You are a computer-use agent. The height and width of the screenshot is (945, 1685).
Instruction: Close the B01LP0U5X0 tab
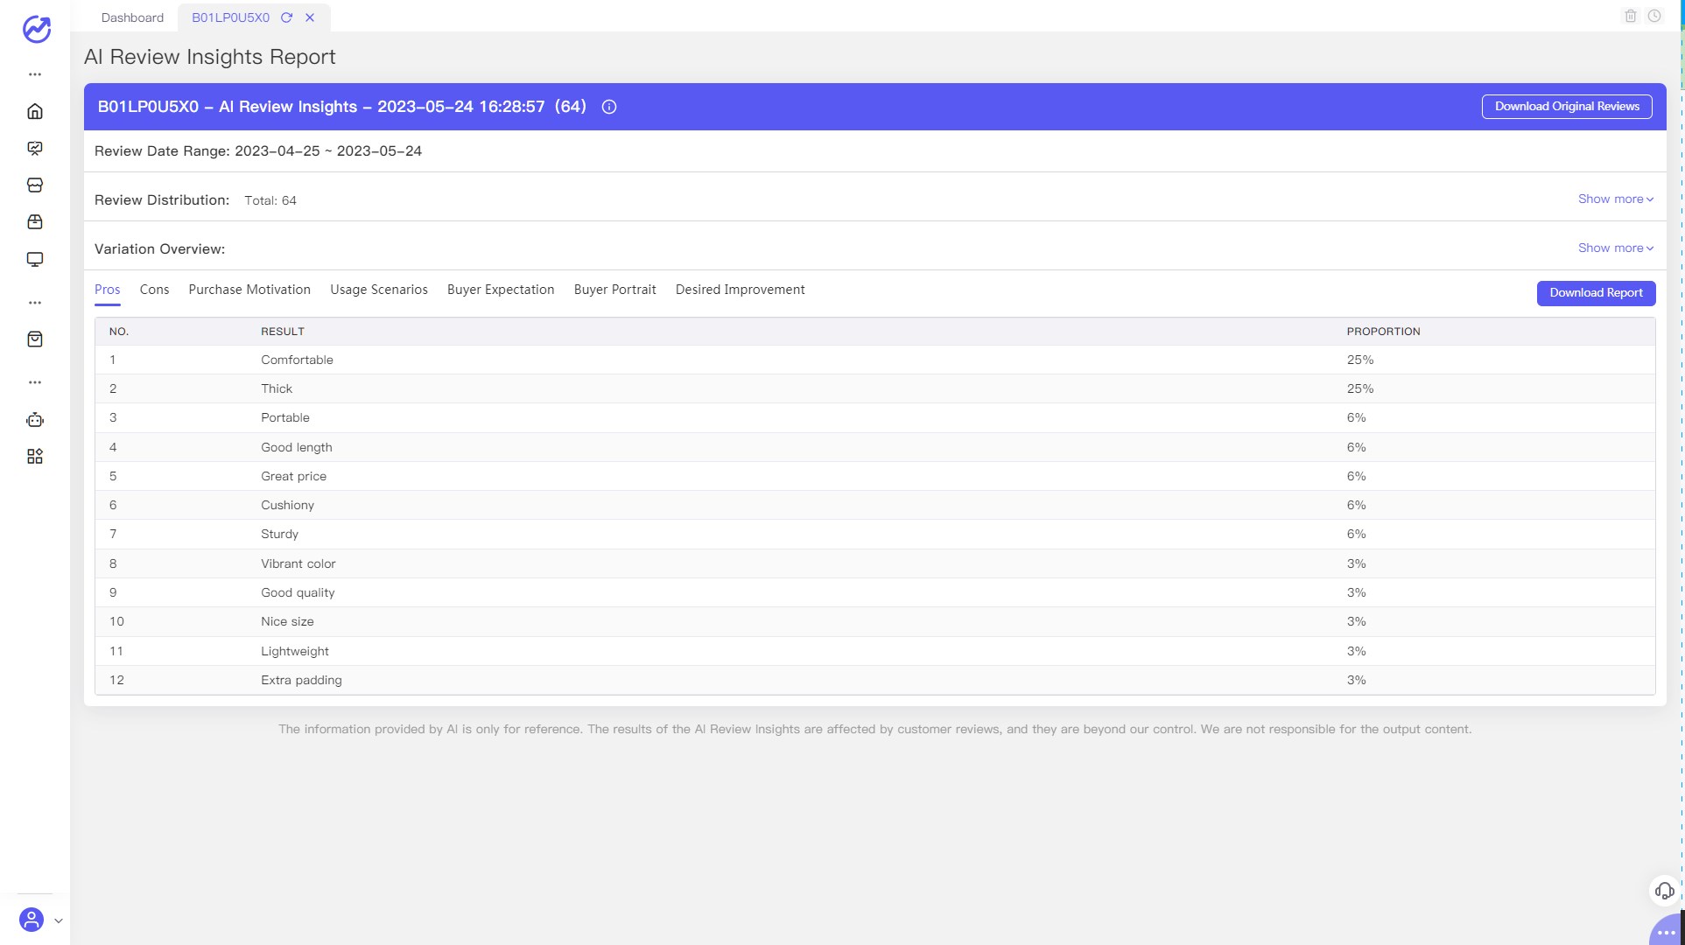point(310,17)
